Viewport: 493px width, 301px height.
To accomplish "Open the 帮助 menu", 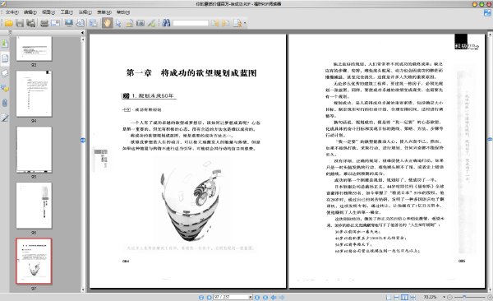I will click(x=123, y=12).
